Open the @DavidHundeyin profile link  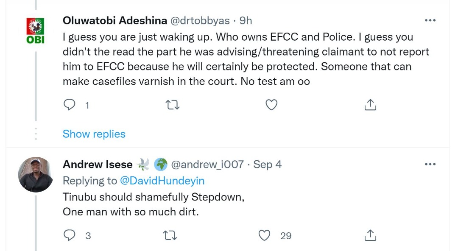point(163,181)
